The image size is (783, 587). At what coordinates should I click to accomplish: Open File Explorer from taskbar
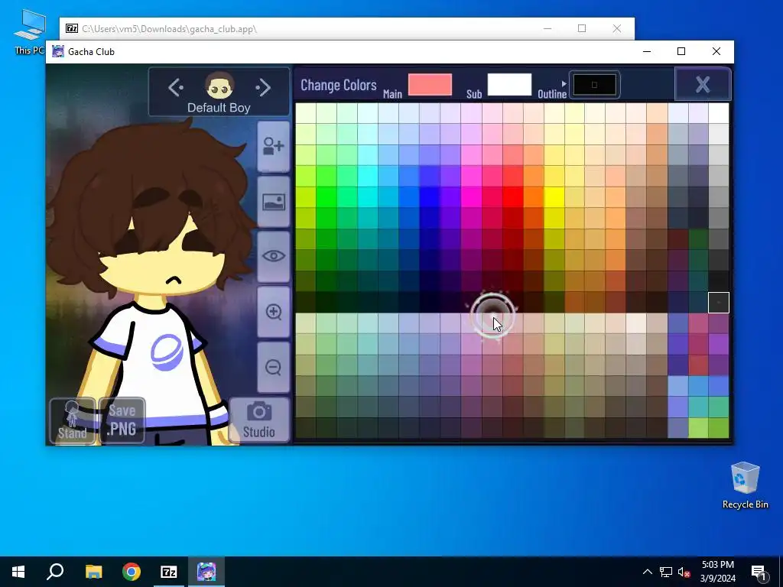point(93,572)
